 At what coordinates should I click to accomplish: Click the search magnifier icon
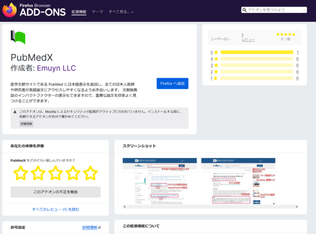click(x=244, y=10)
